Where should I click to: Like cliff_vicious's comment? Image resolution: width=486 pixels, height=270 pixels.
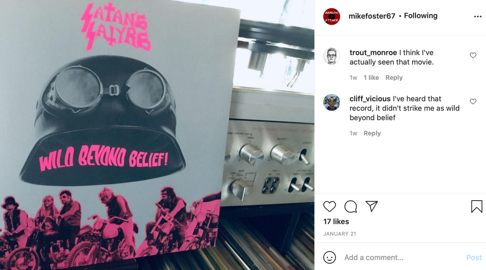473,101
